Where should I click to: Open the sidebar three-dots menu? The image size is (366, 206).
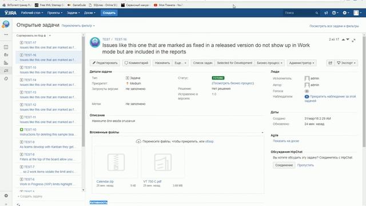(x=6, y=34)
